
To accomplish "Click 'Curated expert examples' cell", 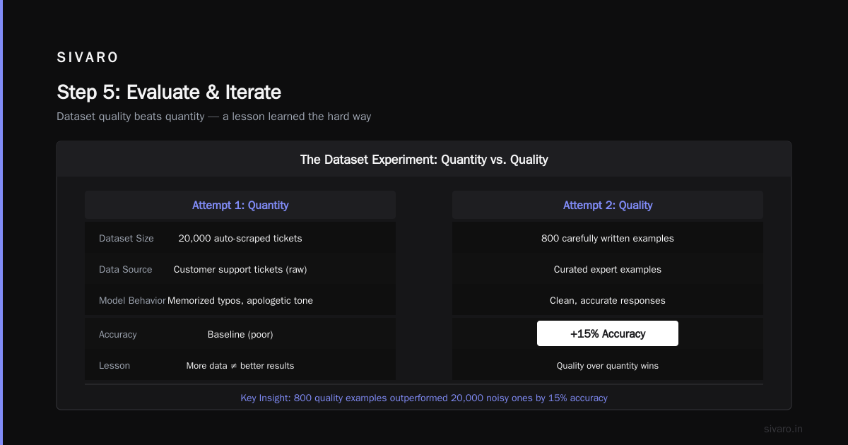I will coord(608,270).
